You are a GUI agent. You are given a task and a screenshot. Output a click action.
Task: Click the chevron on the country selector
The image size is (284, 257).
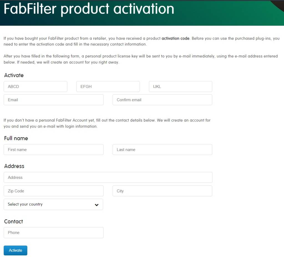click(97, 205)
